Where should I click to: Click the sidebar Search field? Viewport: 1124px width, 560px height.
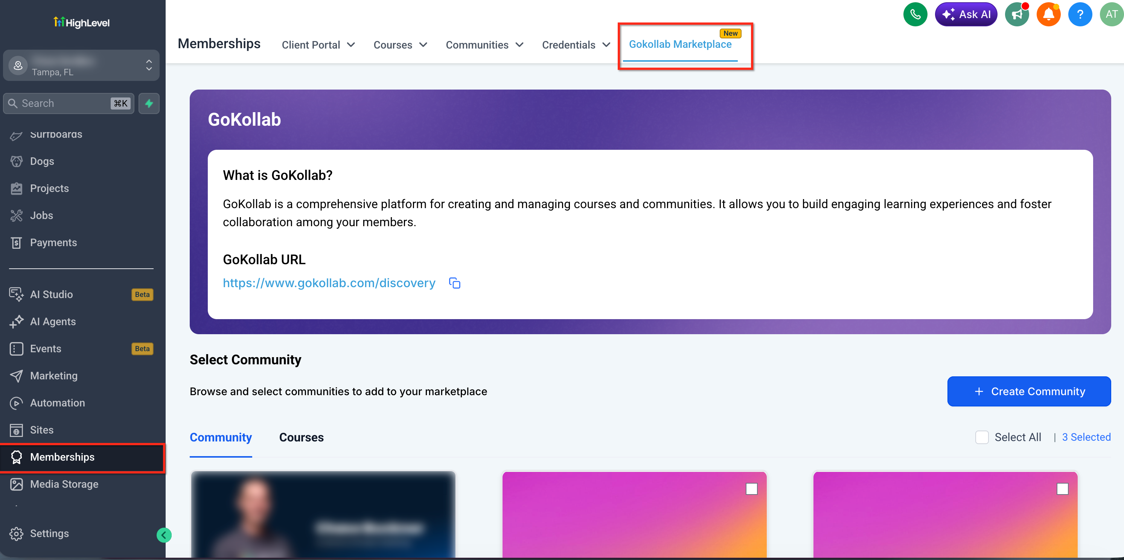click(69, 103)
